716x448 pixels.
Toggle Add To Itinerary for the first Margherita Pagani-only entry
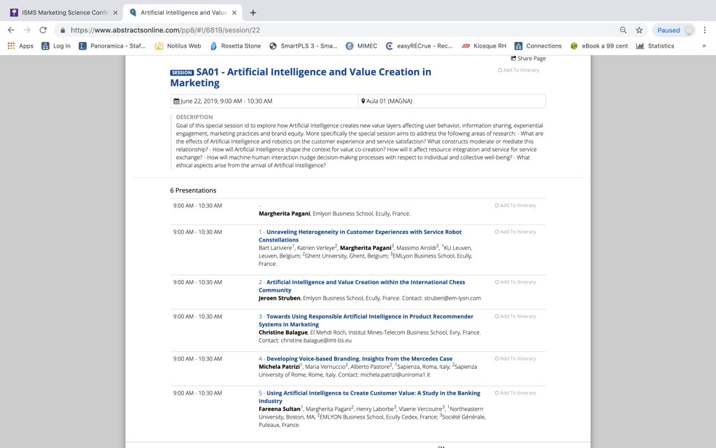(515, 205)
